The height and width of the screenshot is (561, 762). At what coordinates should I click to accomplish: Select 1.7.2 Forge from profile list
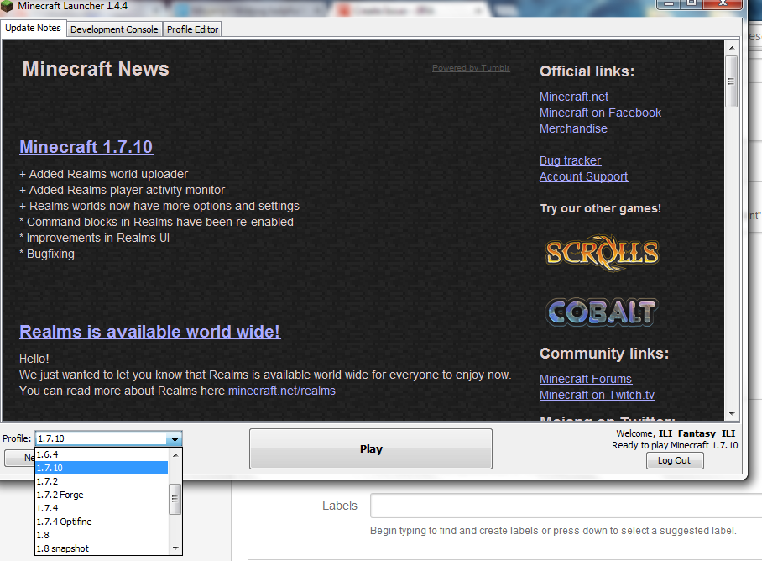tap(60, 495)
